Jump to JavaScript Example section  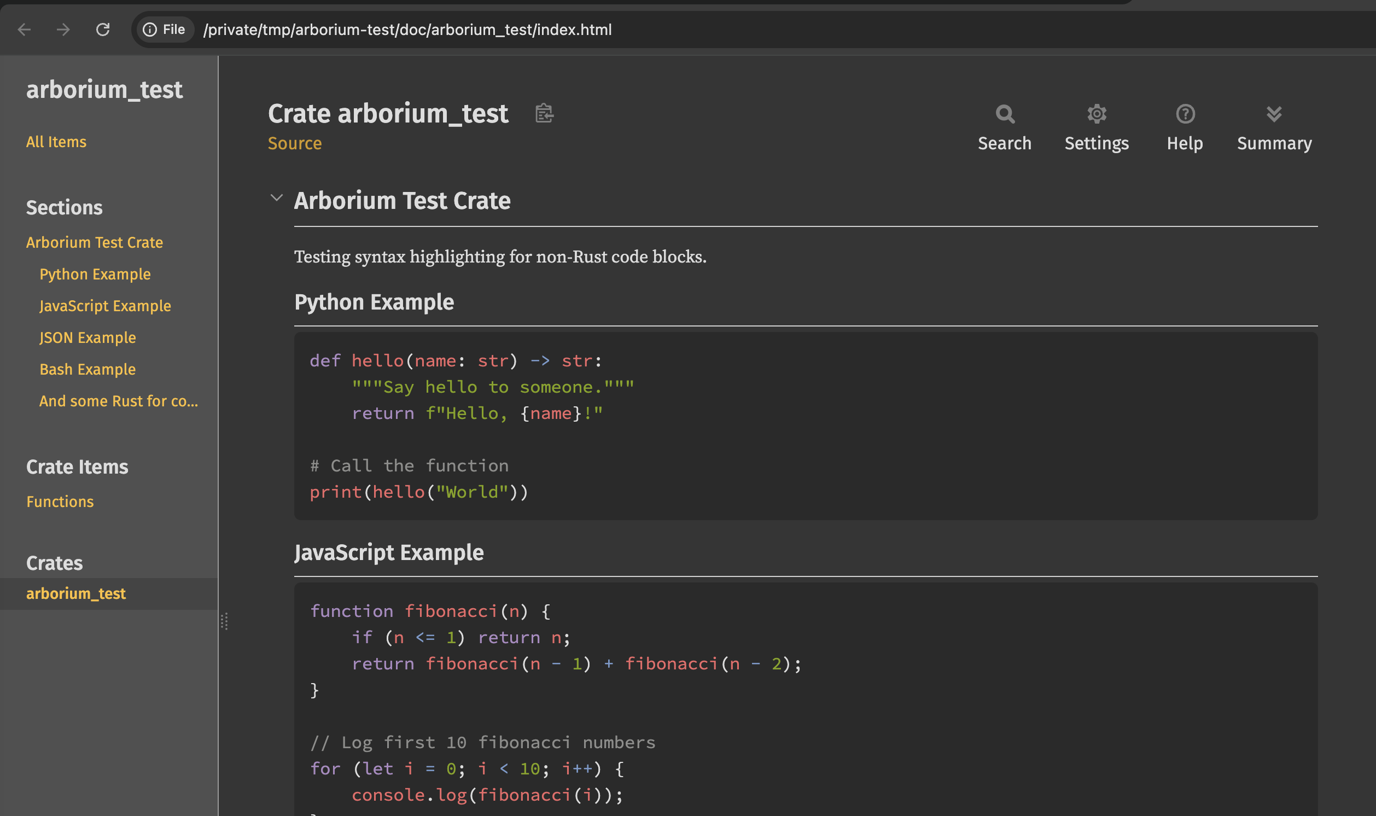[x=105, y=306]
